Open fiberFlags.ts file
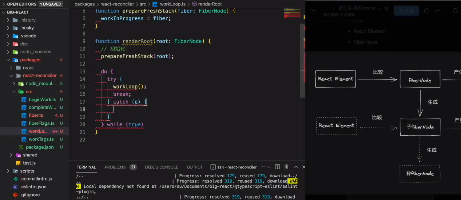The height and width of the screenshot is (200, 461). click(x=42, y=123)
